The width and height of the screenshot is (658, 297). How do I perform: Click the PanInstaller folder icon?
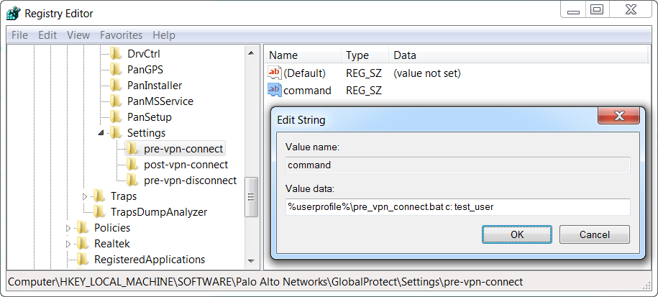tap(116, 86)
